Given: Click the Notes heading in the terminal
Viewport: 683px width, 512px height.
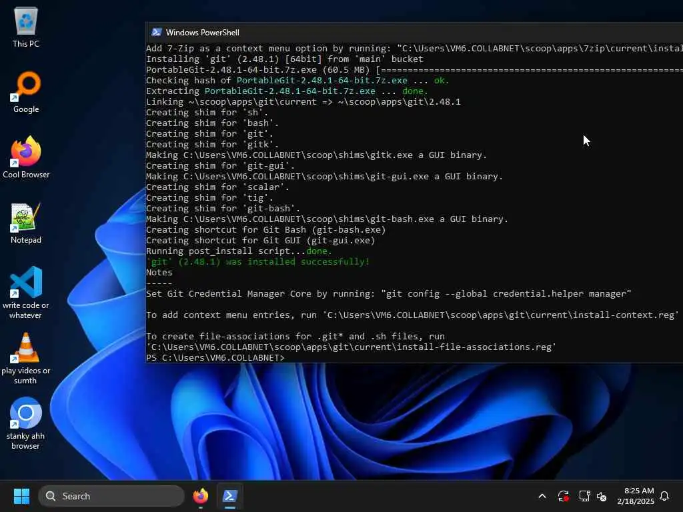Looking at the screenshot, I should (159, 273).
